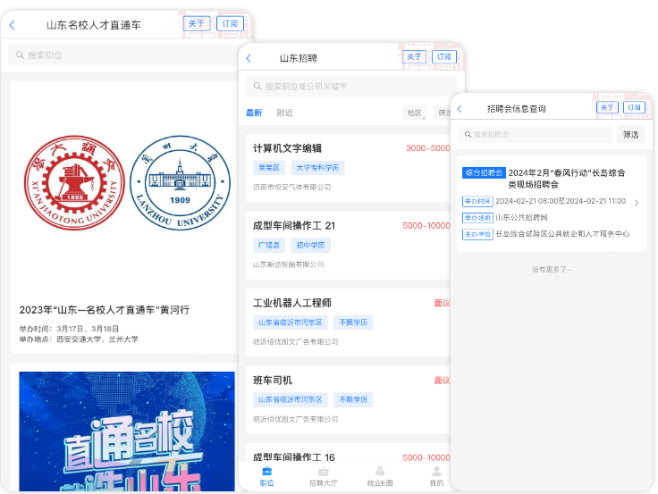Open the 直通名校 blue banner image
Image resolution: width=658 pixels, height=494 pixels.
click(x=127, y=431)
